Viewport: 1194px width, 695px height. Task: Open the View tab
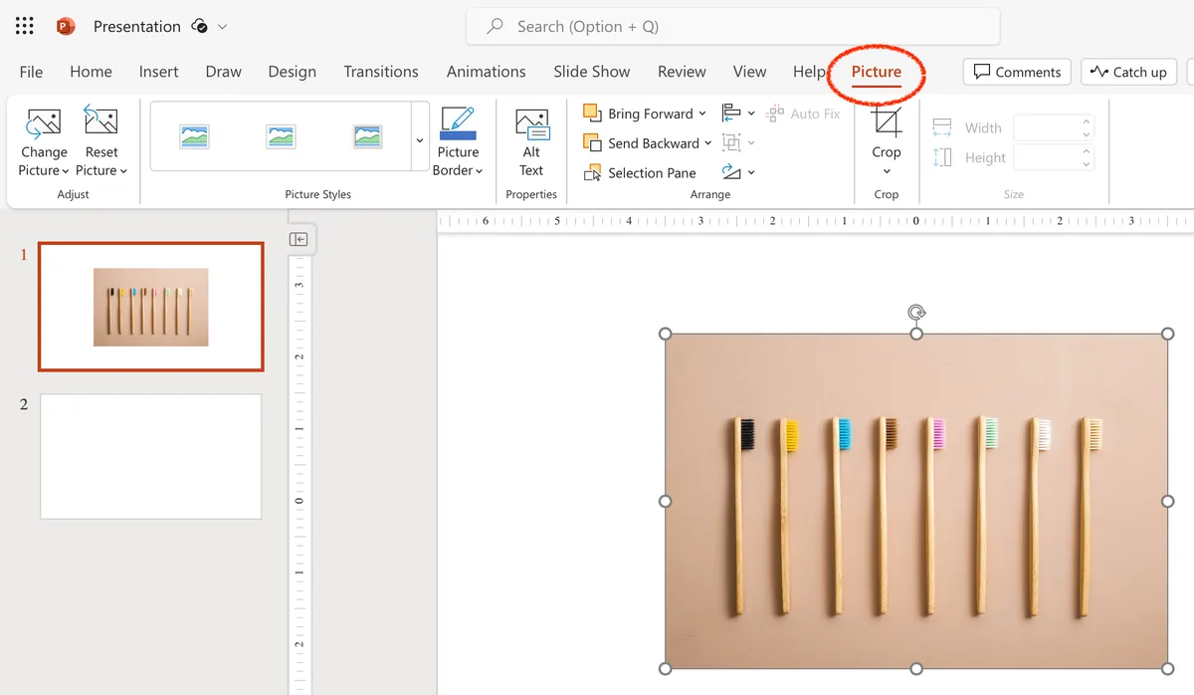click(750, 72)
